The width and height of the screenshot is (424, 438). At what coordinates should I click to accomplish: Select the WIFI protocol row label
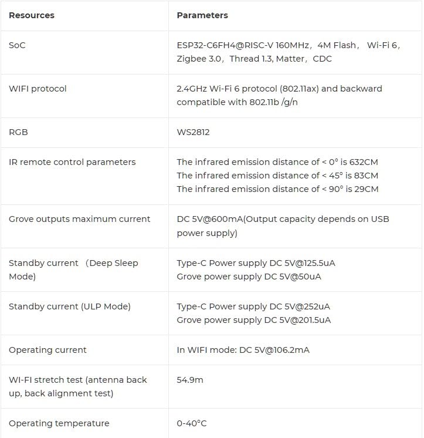click(x=38, y=89)
